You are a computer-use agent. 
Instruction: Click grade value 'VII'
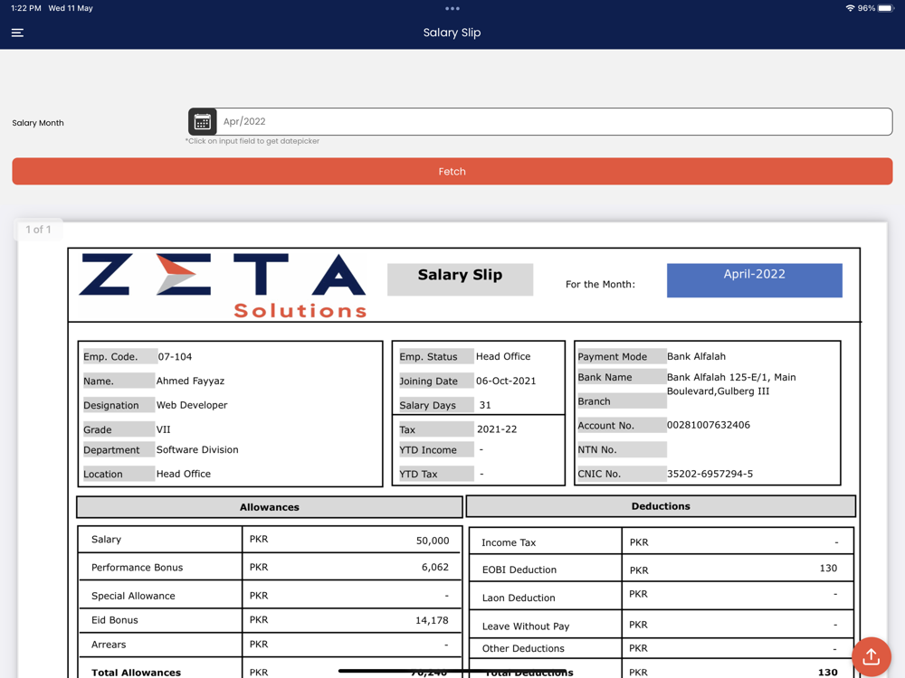pyautogui.click(x=163, y=429)
